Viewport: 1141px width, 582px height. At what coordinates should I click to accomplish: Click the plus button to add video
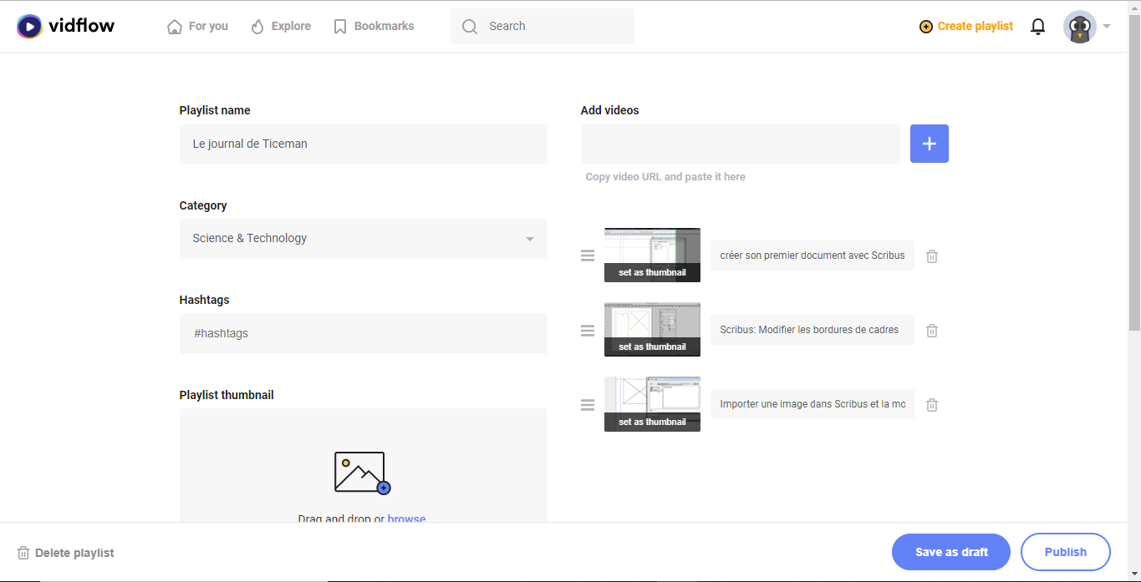(930, 144)
